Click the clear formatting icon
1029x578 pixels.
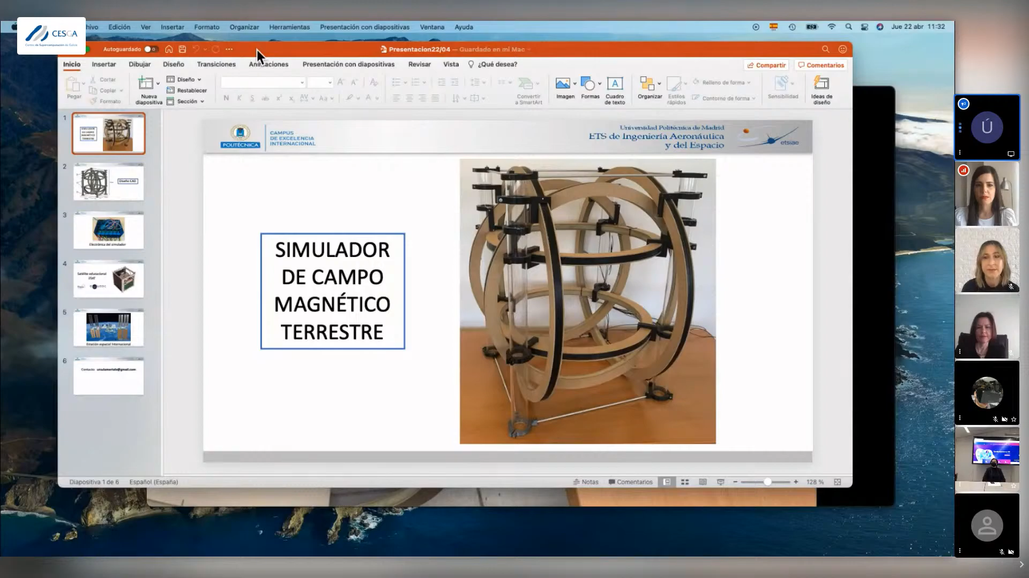374,82
